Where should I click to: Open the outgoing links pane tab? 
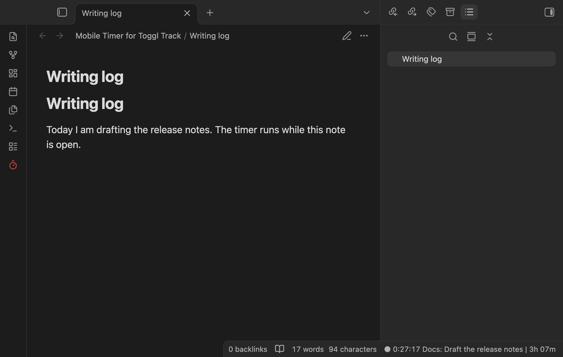(x=412, y=12)
